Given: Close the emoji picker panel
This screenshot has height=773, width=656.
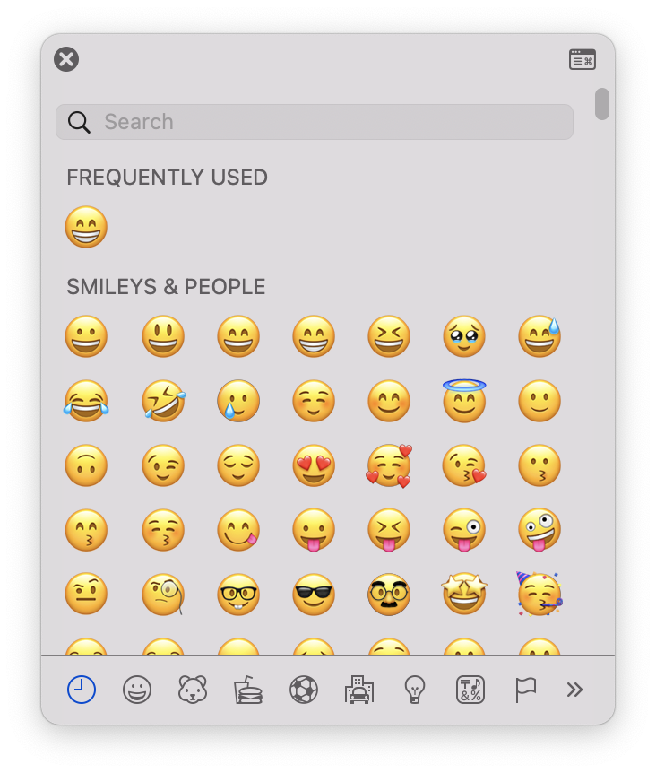Looking at the screenshot, I should [x=66, y=60].
